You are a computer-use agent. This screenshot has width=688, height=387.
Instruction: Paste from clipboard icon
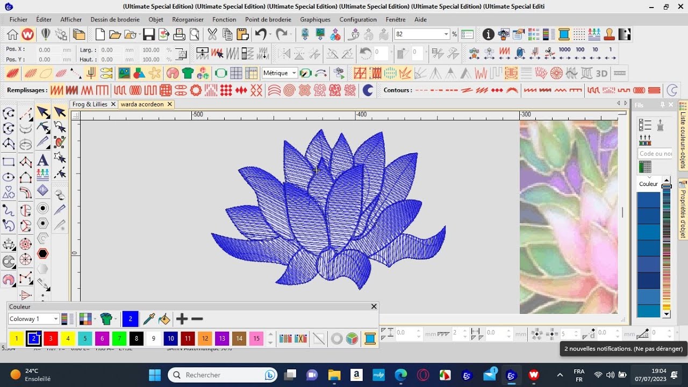242,35
